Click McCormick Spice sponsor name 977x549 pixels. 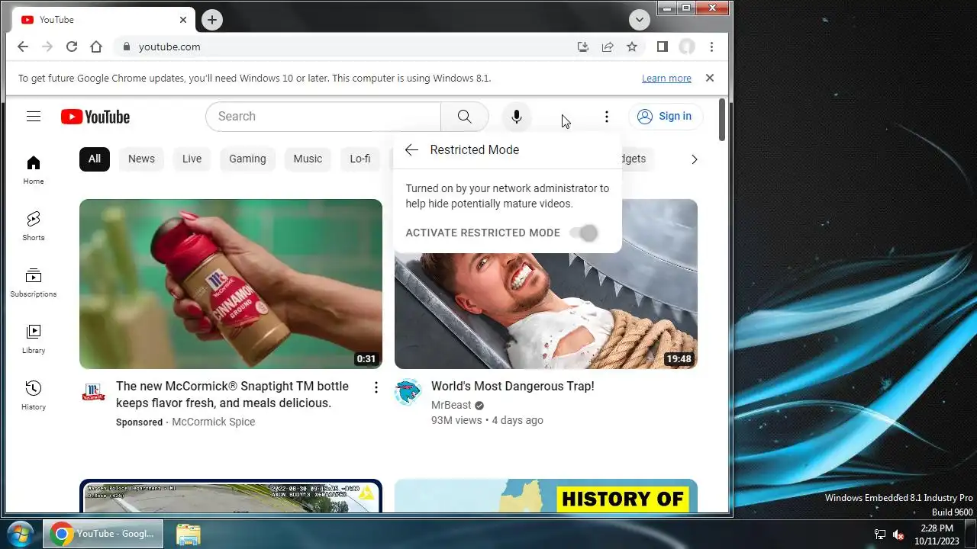(x=214, y=422)
